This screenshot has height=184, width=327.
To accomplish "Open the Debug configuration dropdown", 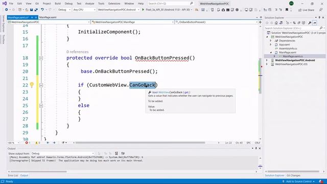I will (x=64, y=10).
